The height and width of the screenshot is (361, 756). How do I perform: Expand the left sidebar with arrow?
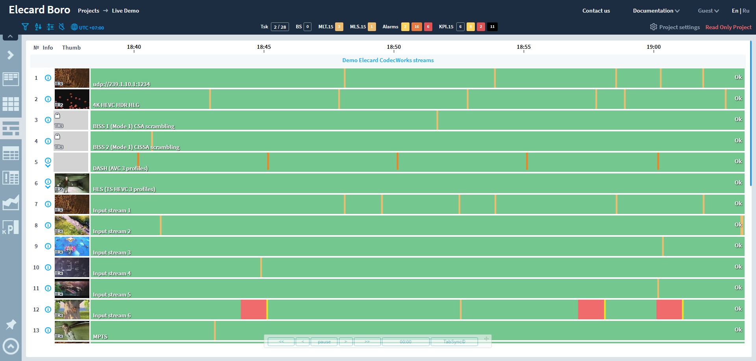[11, 55]
